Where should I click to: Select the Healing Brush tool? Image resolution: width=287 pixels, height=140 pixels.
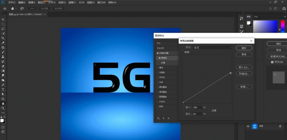click(3, 48)
